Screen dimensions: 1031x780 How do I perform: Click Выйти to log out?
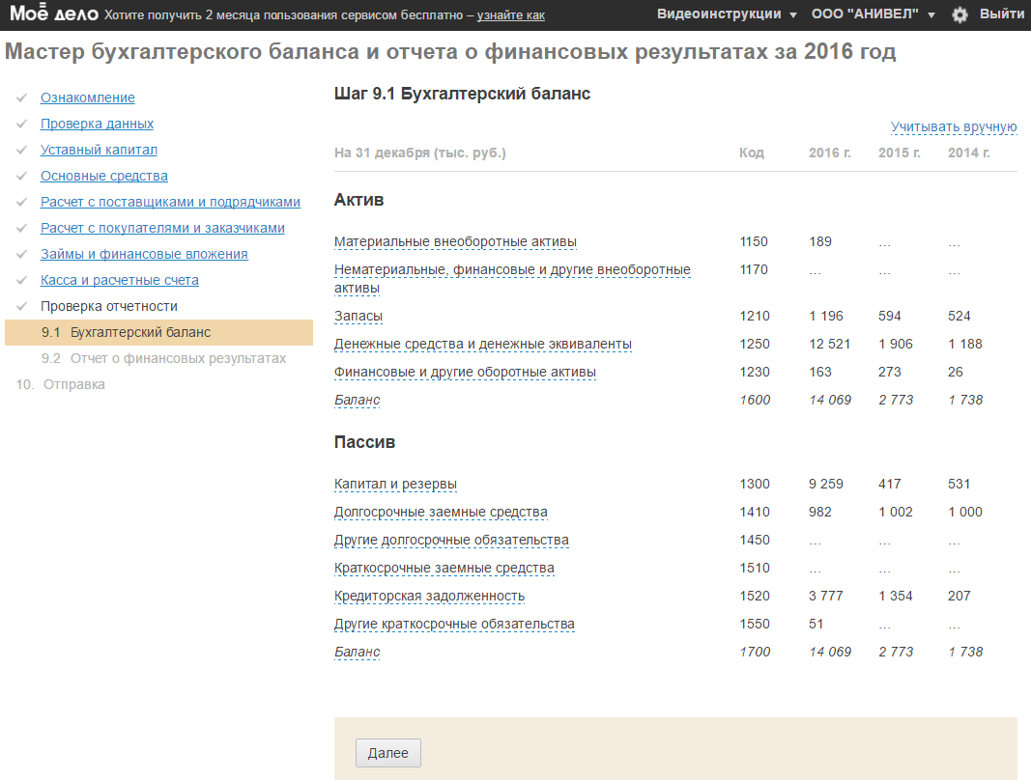point(1001,14)
